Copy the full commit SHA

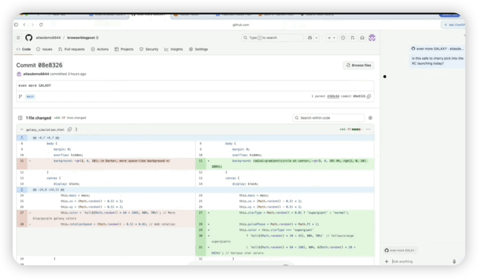tap(369, 96)
